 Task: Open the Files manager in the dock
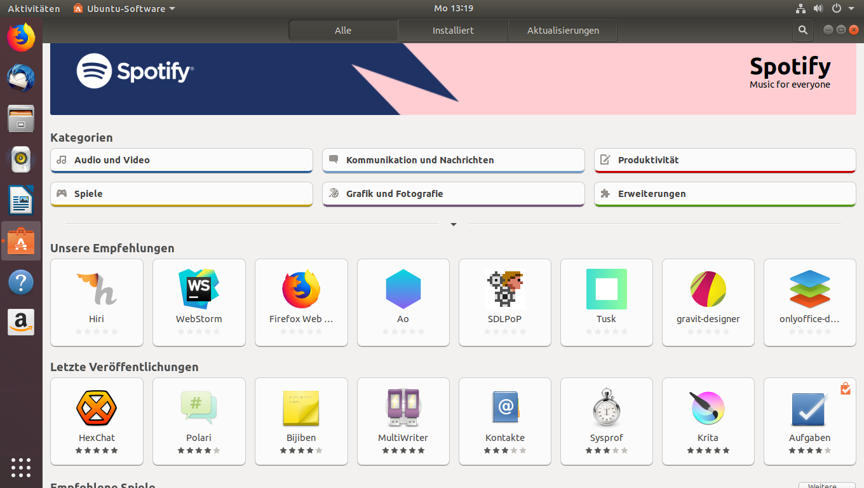click(21, 119)
